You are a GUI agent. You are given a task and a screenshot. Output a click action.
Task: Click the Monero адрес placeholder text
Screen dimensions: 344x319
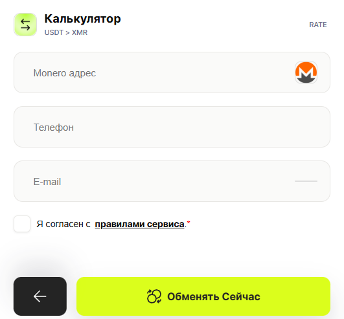[65, 73]
